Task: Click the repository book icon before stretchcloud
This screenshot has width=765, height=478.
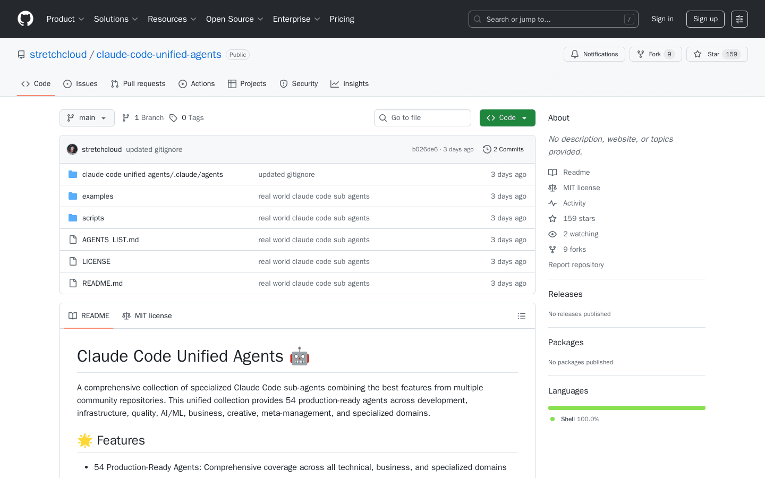Action: 21,54
